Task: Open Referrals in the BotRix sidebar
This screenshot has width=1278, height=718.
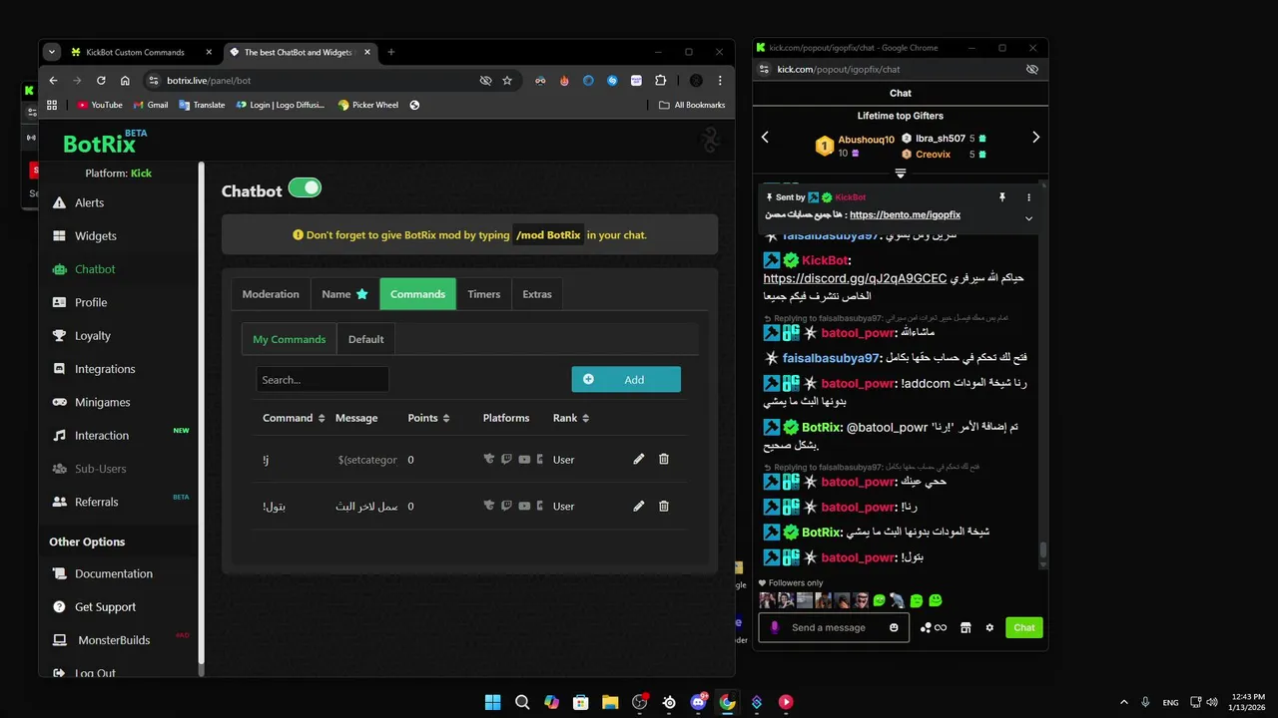Action: 96,502
